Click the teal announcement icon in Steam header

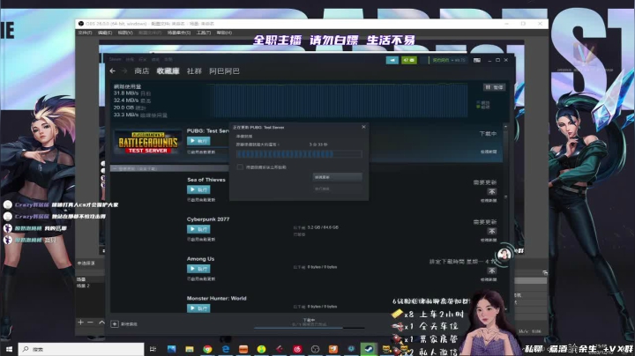pyautogui.click(x=392, y=60)
